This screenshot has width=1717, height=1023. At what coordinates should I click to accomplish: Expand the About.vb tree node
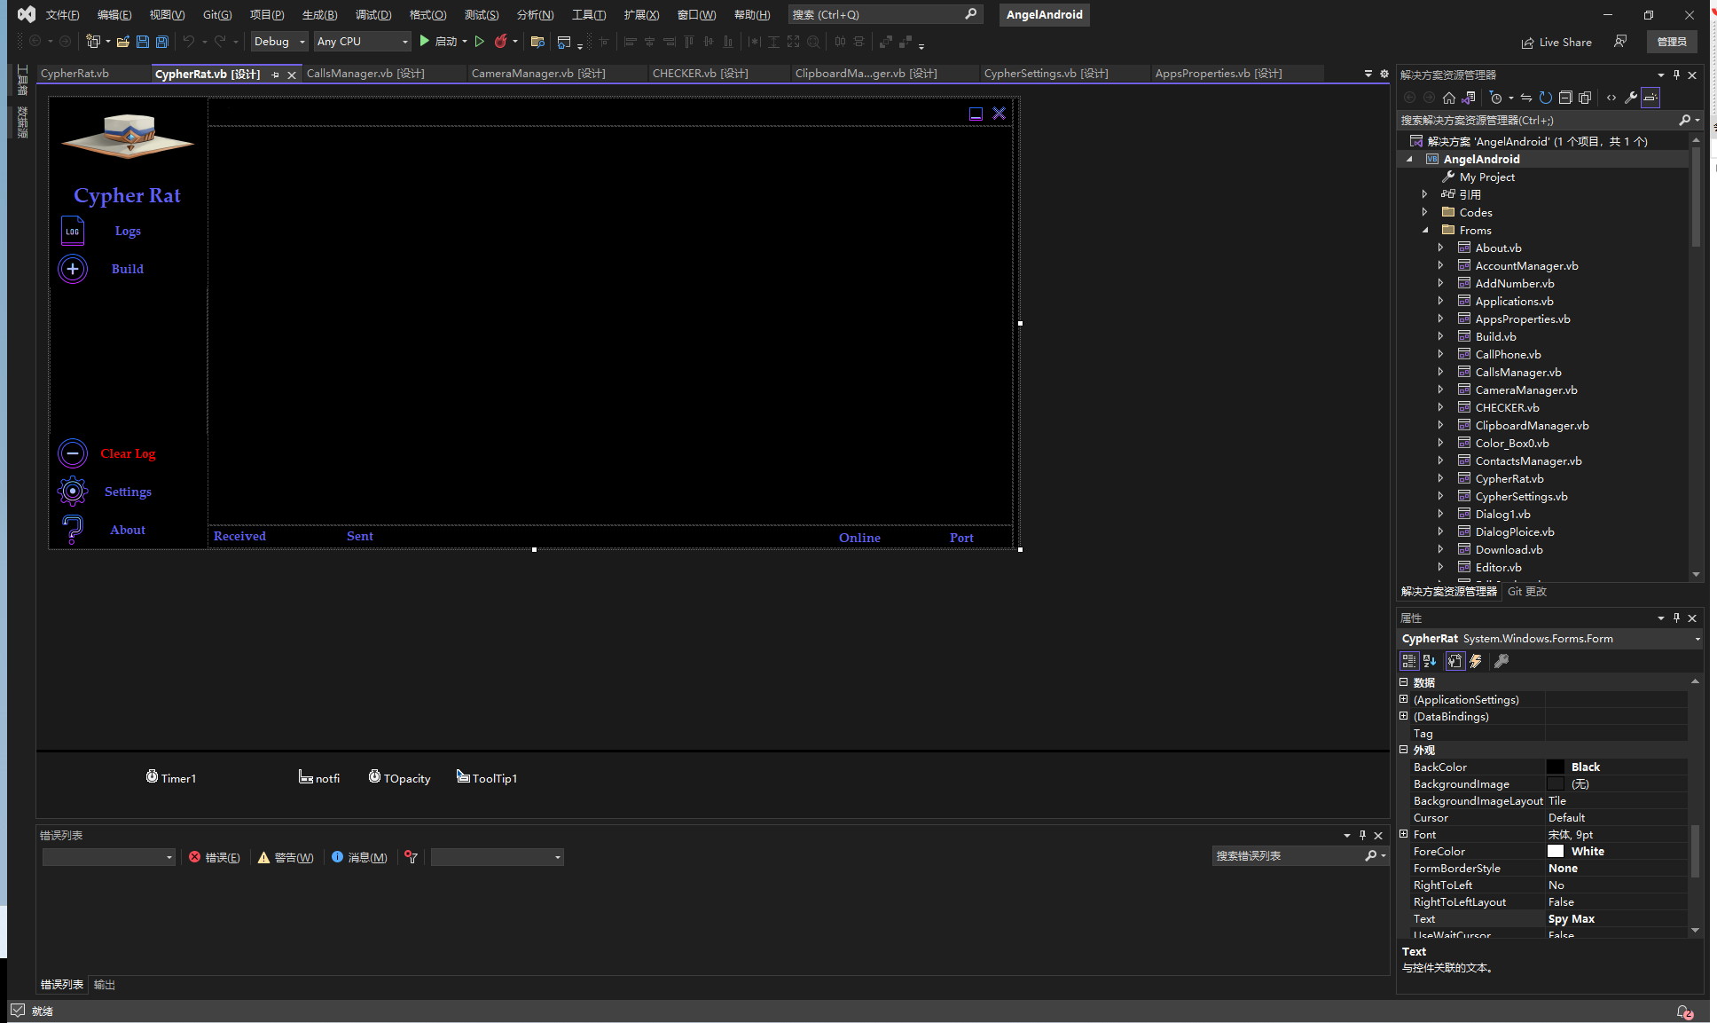click(1441, 248)
